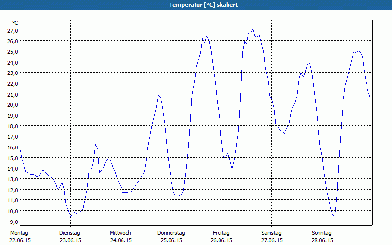The height and width of the screenshot is (245, 392).
Task: Select the Freitag day label
Action: [x=221, y=233]
